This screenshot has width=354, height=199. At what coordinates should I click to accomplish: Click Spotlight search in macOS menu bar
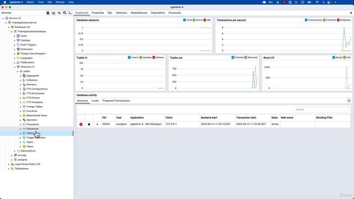tap(324, 2)
